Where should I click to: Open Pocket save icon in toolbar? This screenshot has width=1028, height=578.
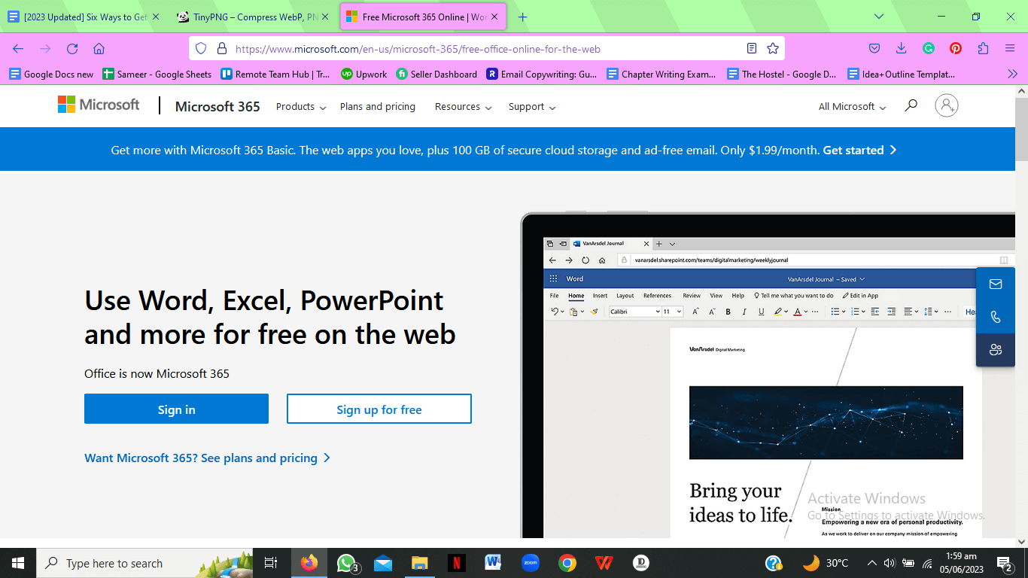(x=874, y=48)
